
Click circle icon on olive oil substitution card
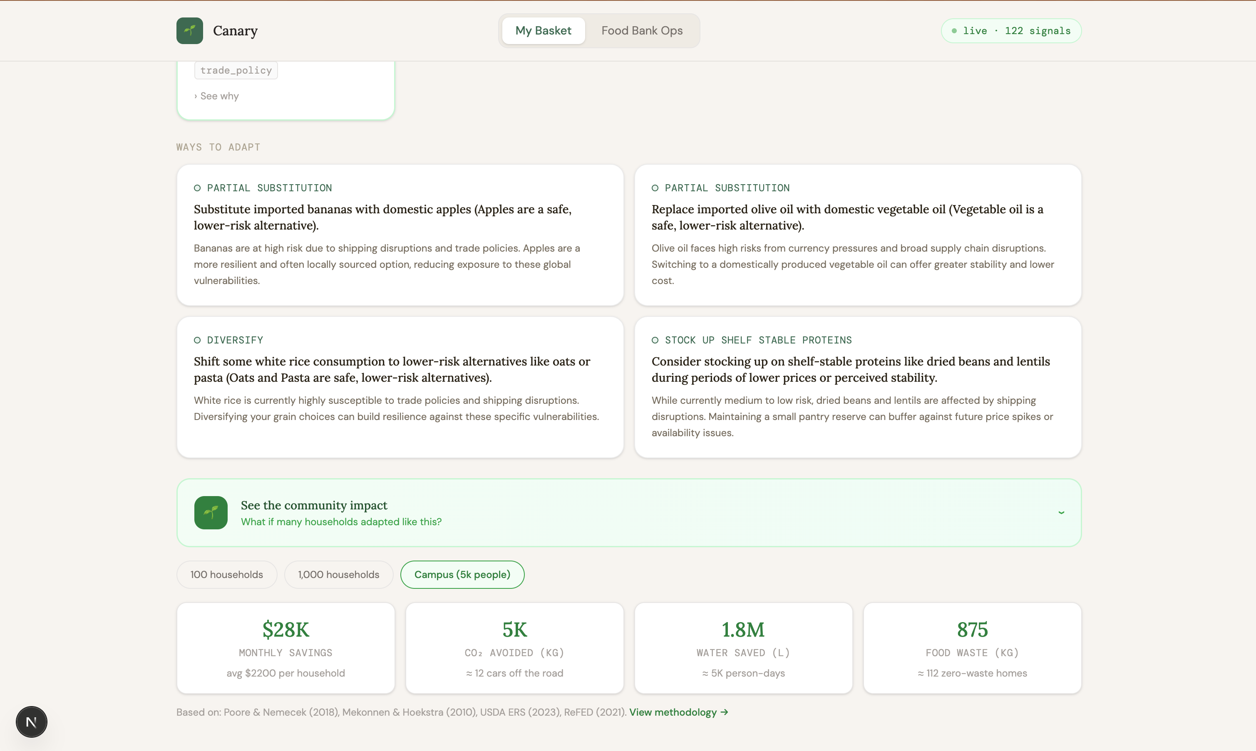click(655, 188)
